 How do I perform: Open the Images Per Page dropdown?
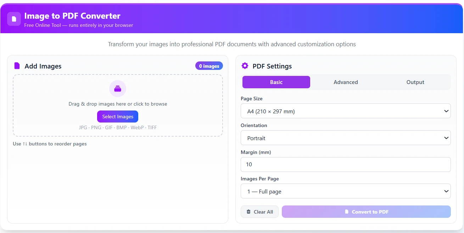coord(346,191)
